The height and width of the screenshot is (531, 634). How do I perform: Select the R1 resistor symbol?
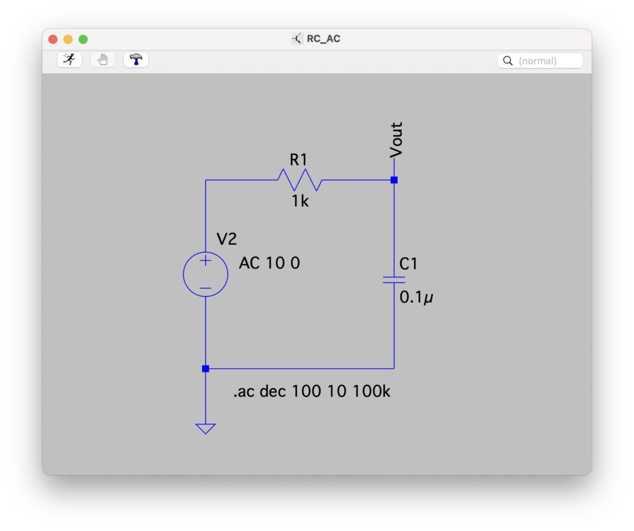pyautogui.click(x=300, y=180)
